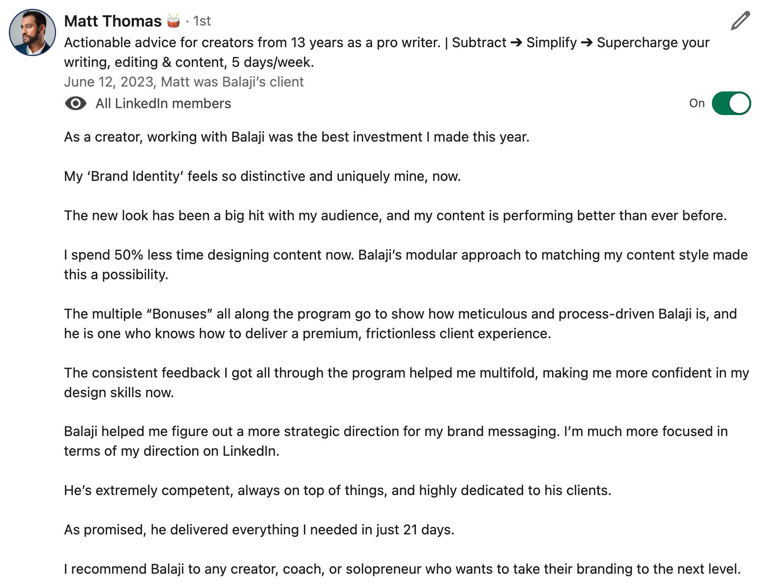Click the "June 12, 2023" client relationship line
Screen dimensions: 767x586
coord(183,82)
